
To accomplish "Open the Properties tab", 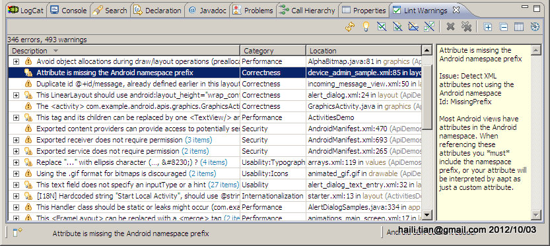I will pos(364,11).
